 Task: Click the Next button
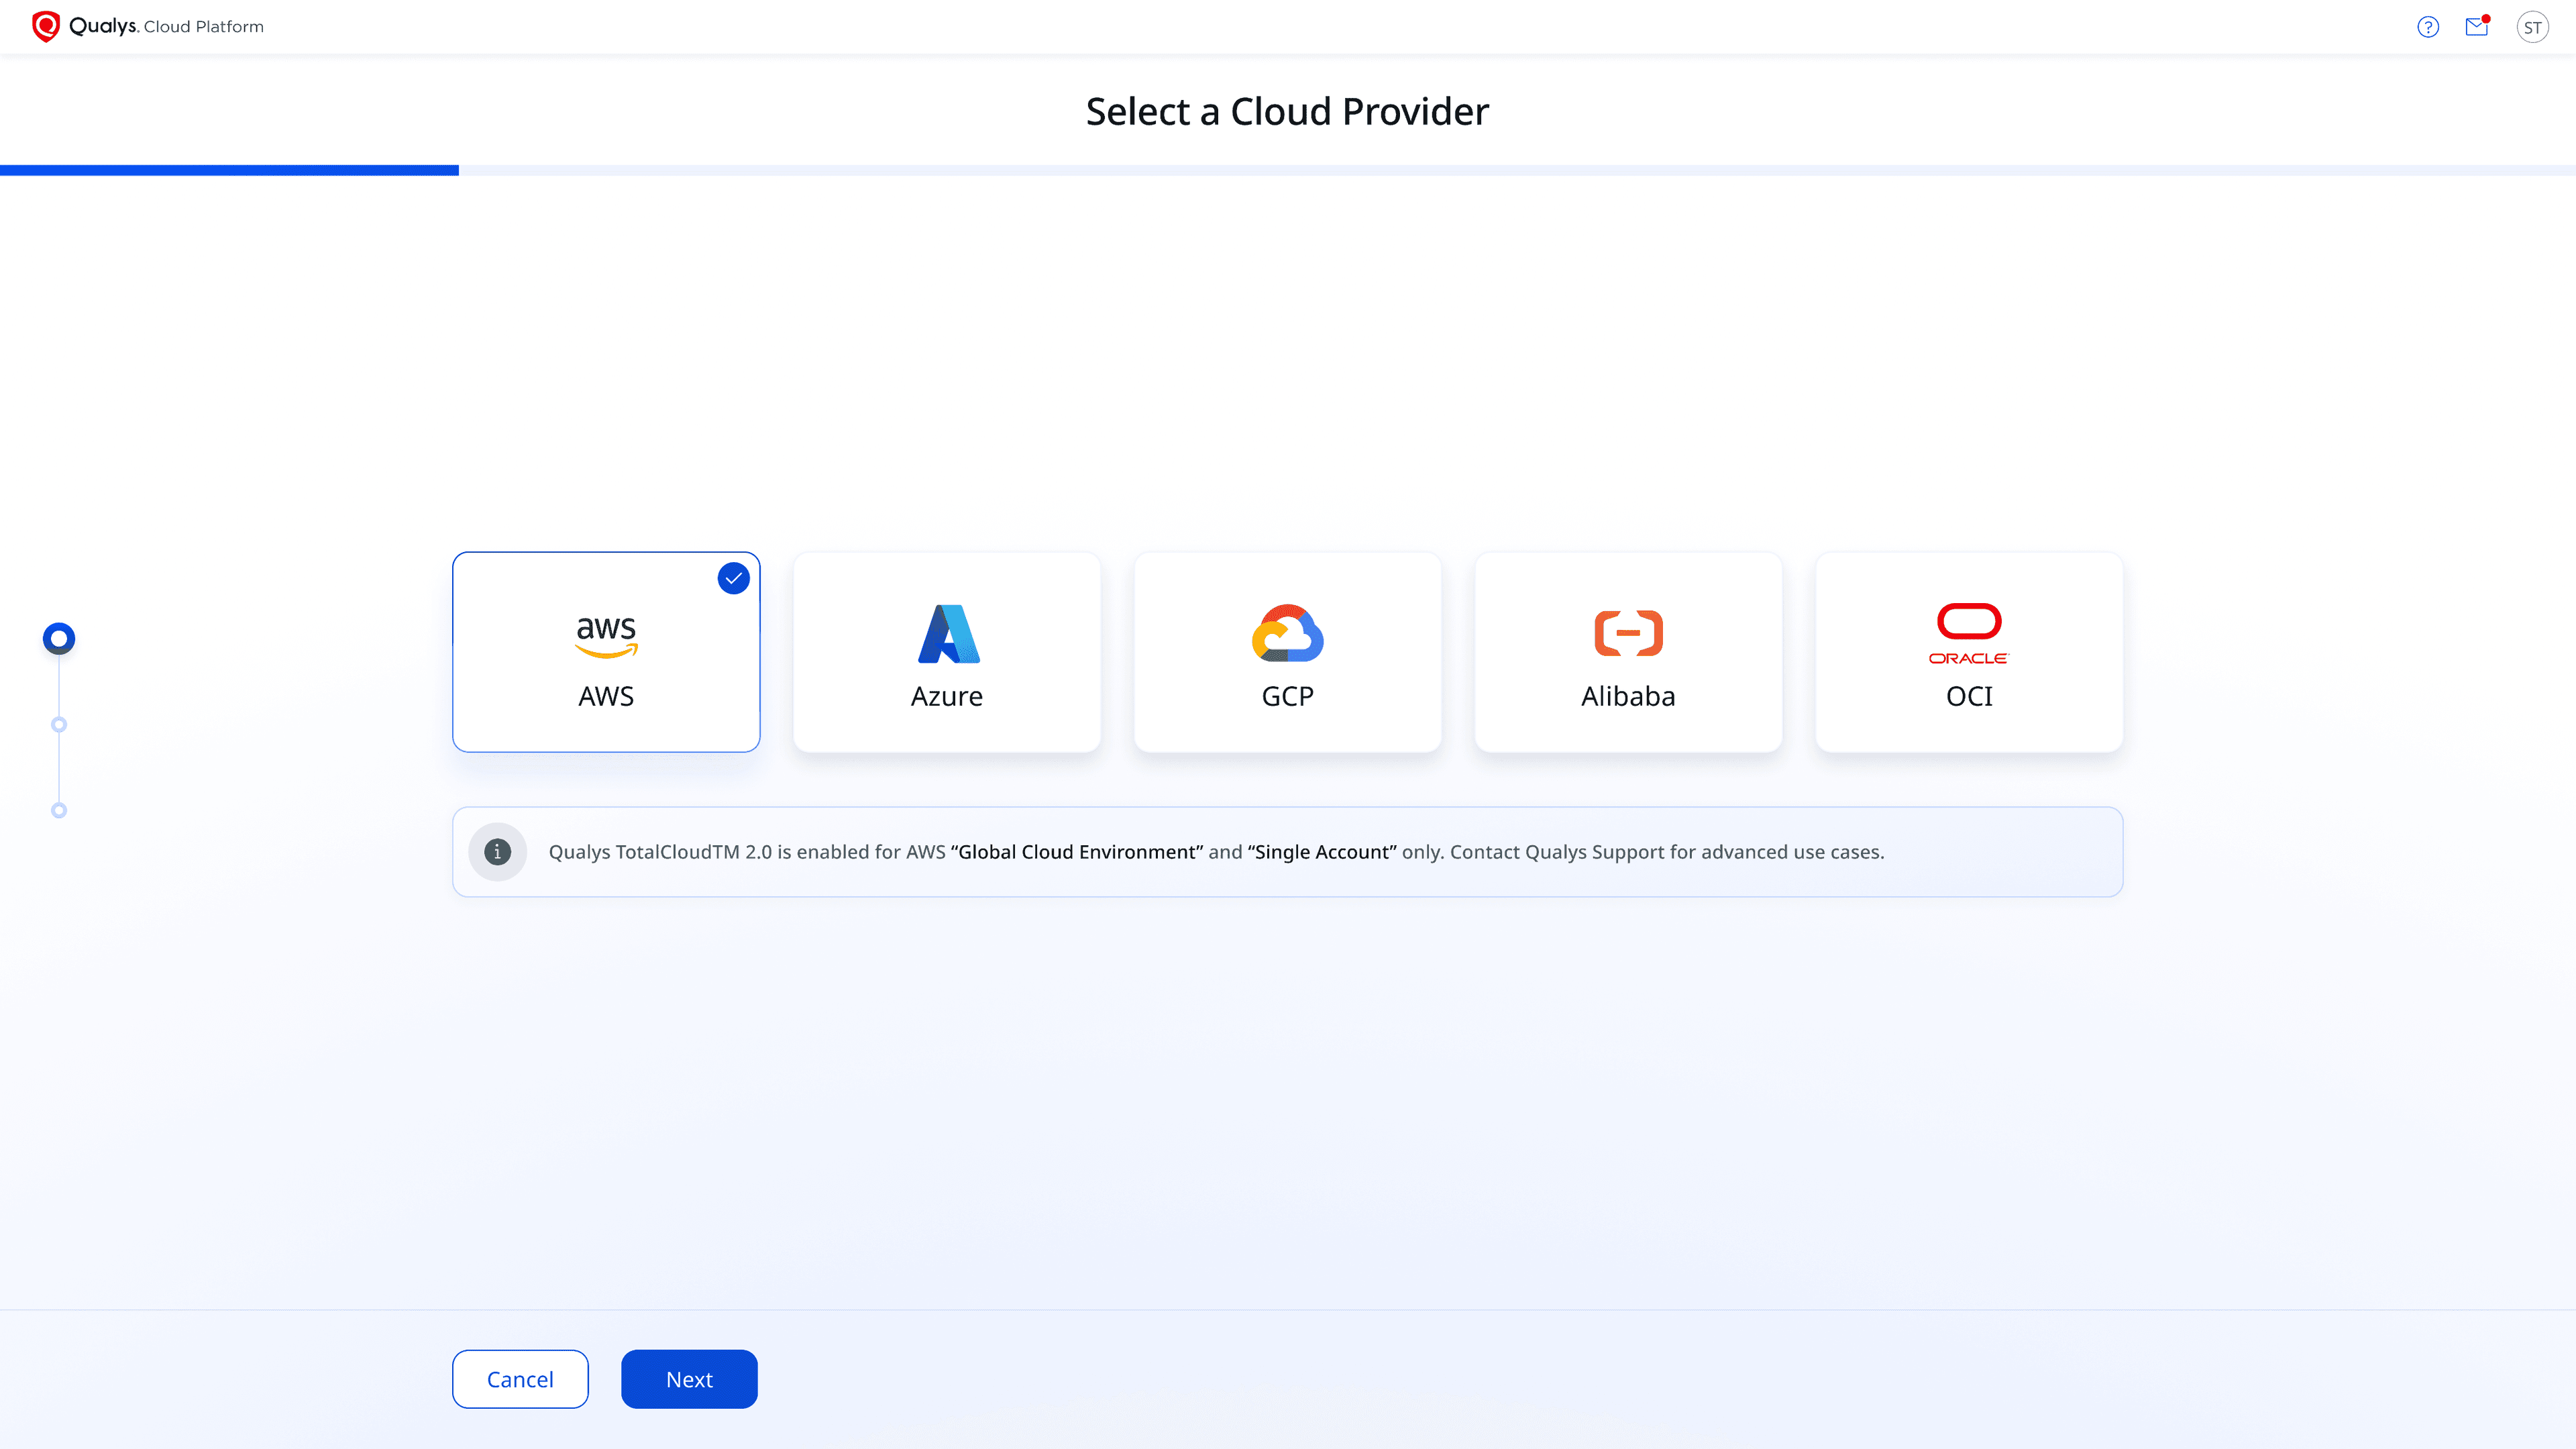[x=689, y=1379]
